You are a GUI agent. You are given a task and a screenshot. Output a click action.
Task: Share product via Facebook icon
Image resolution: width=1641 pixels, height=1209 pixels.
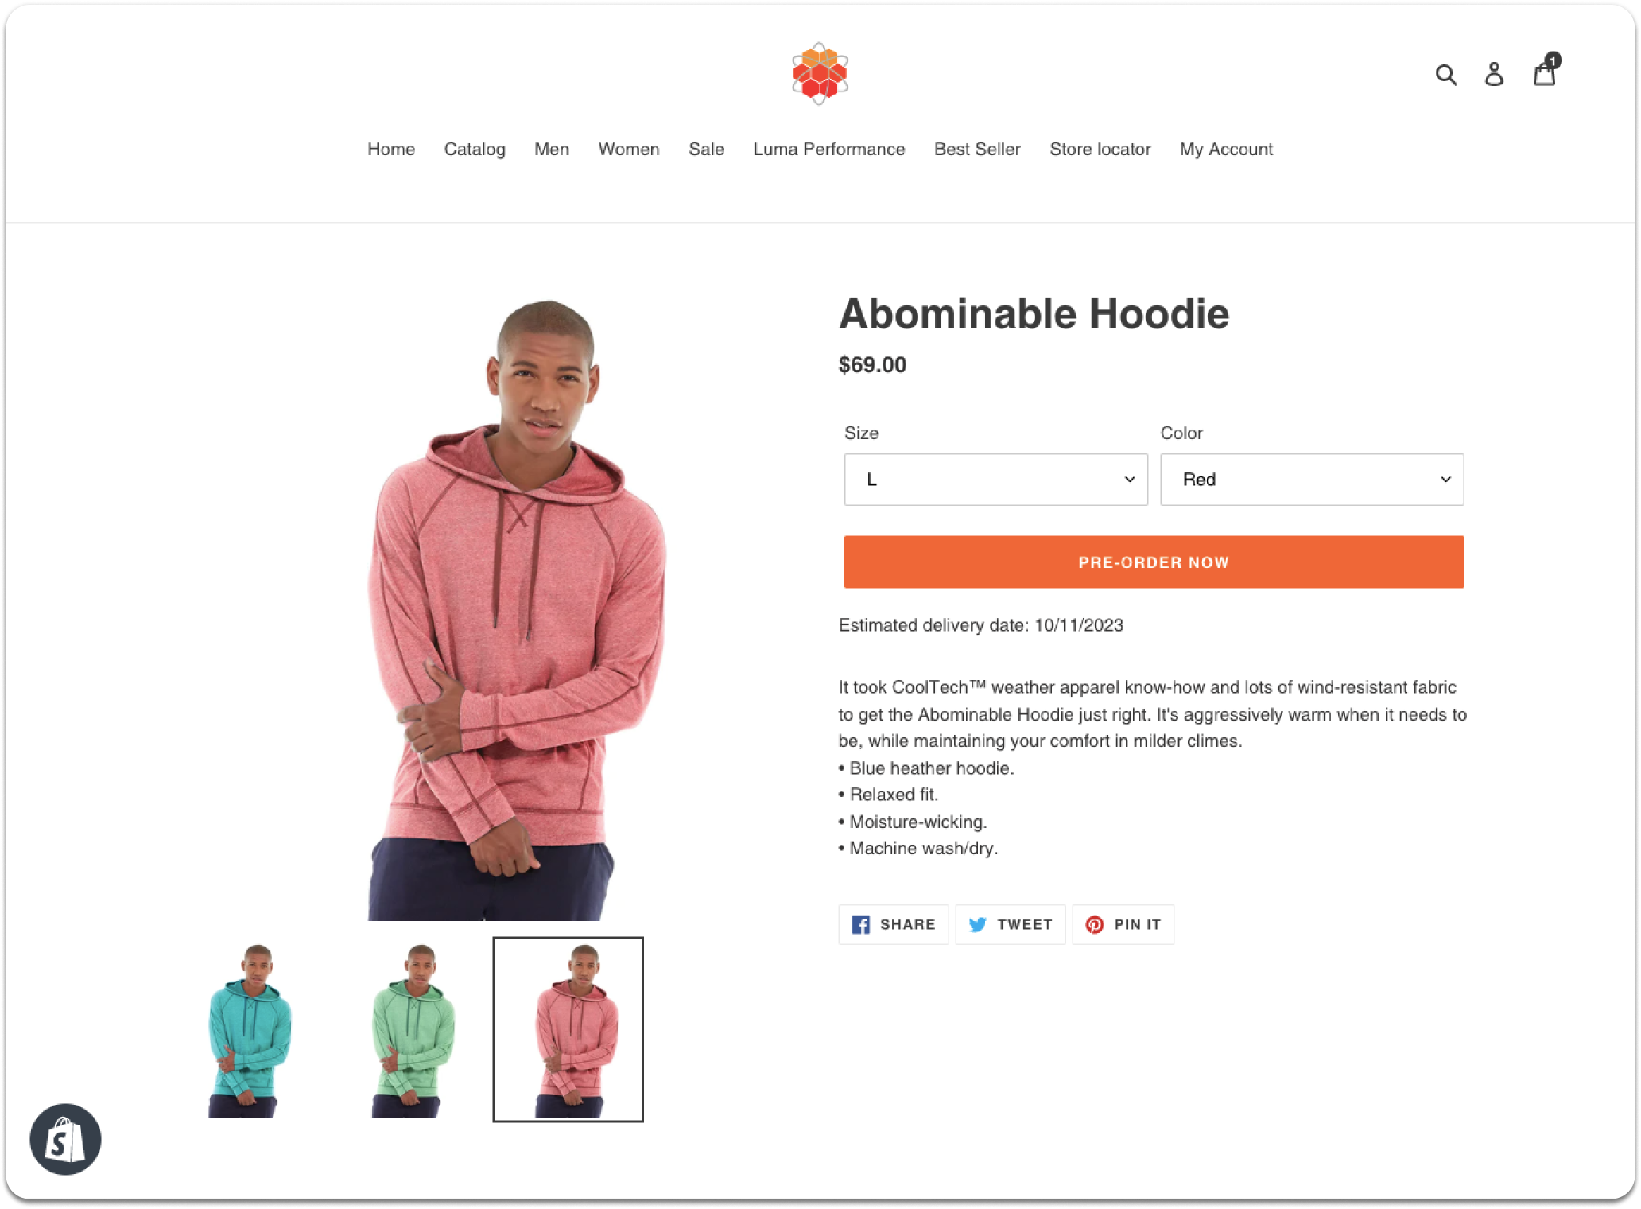860,924
